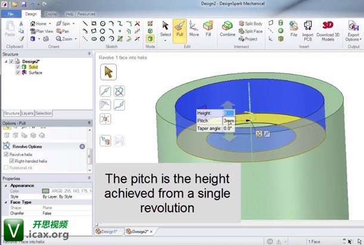Click the Up To tool guide
The width and height of the screenshot is (364, 245).
coord(105,141)
